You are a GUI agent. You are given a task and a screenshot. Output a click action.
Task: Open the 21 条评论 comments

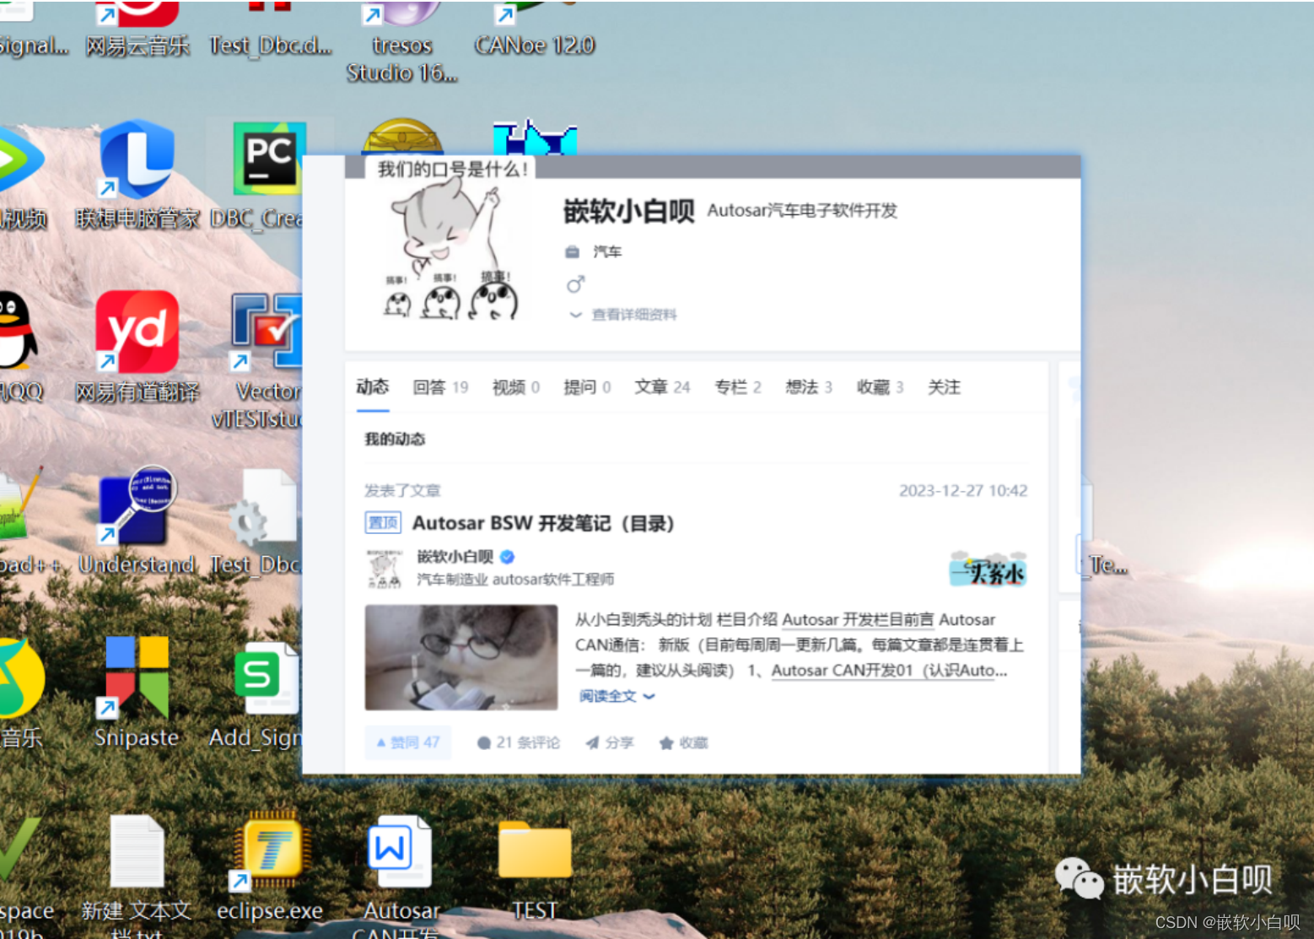[518, 742]
